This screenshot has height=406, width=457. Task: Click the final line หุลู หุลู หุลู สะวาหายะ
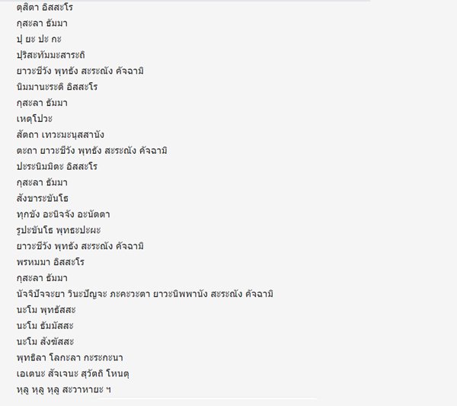[x=64, y=389]
